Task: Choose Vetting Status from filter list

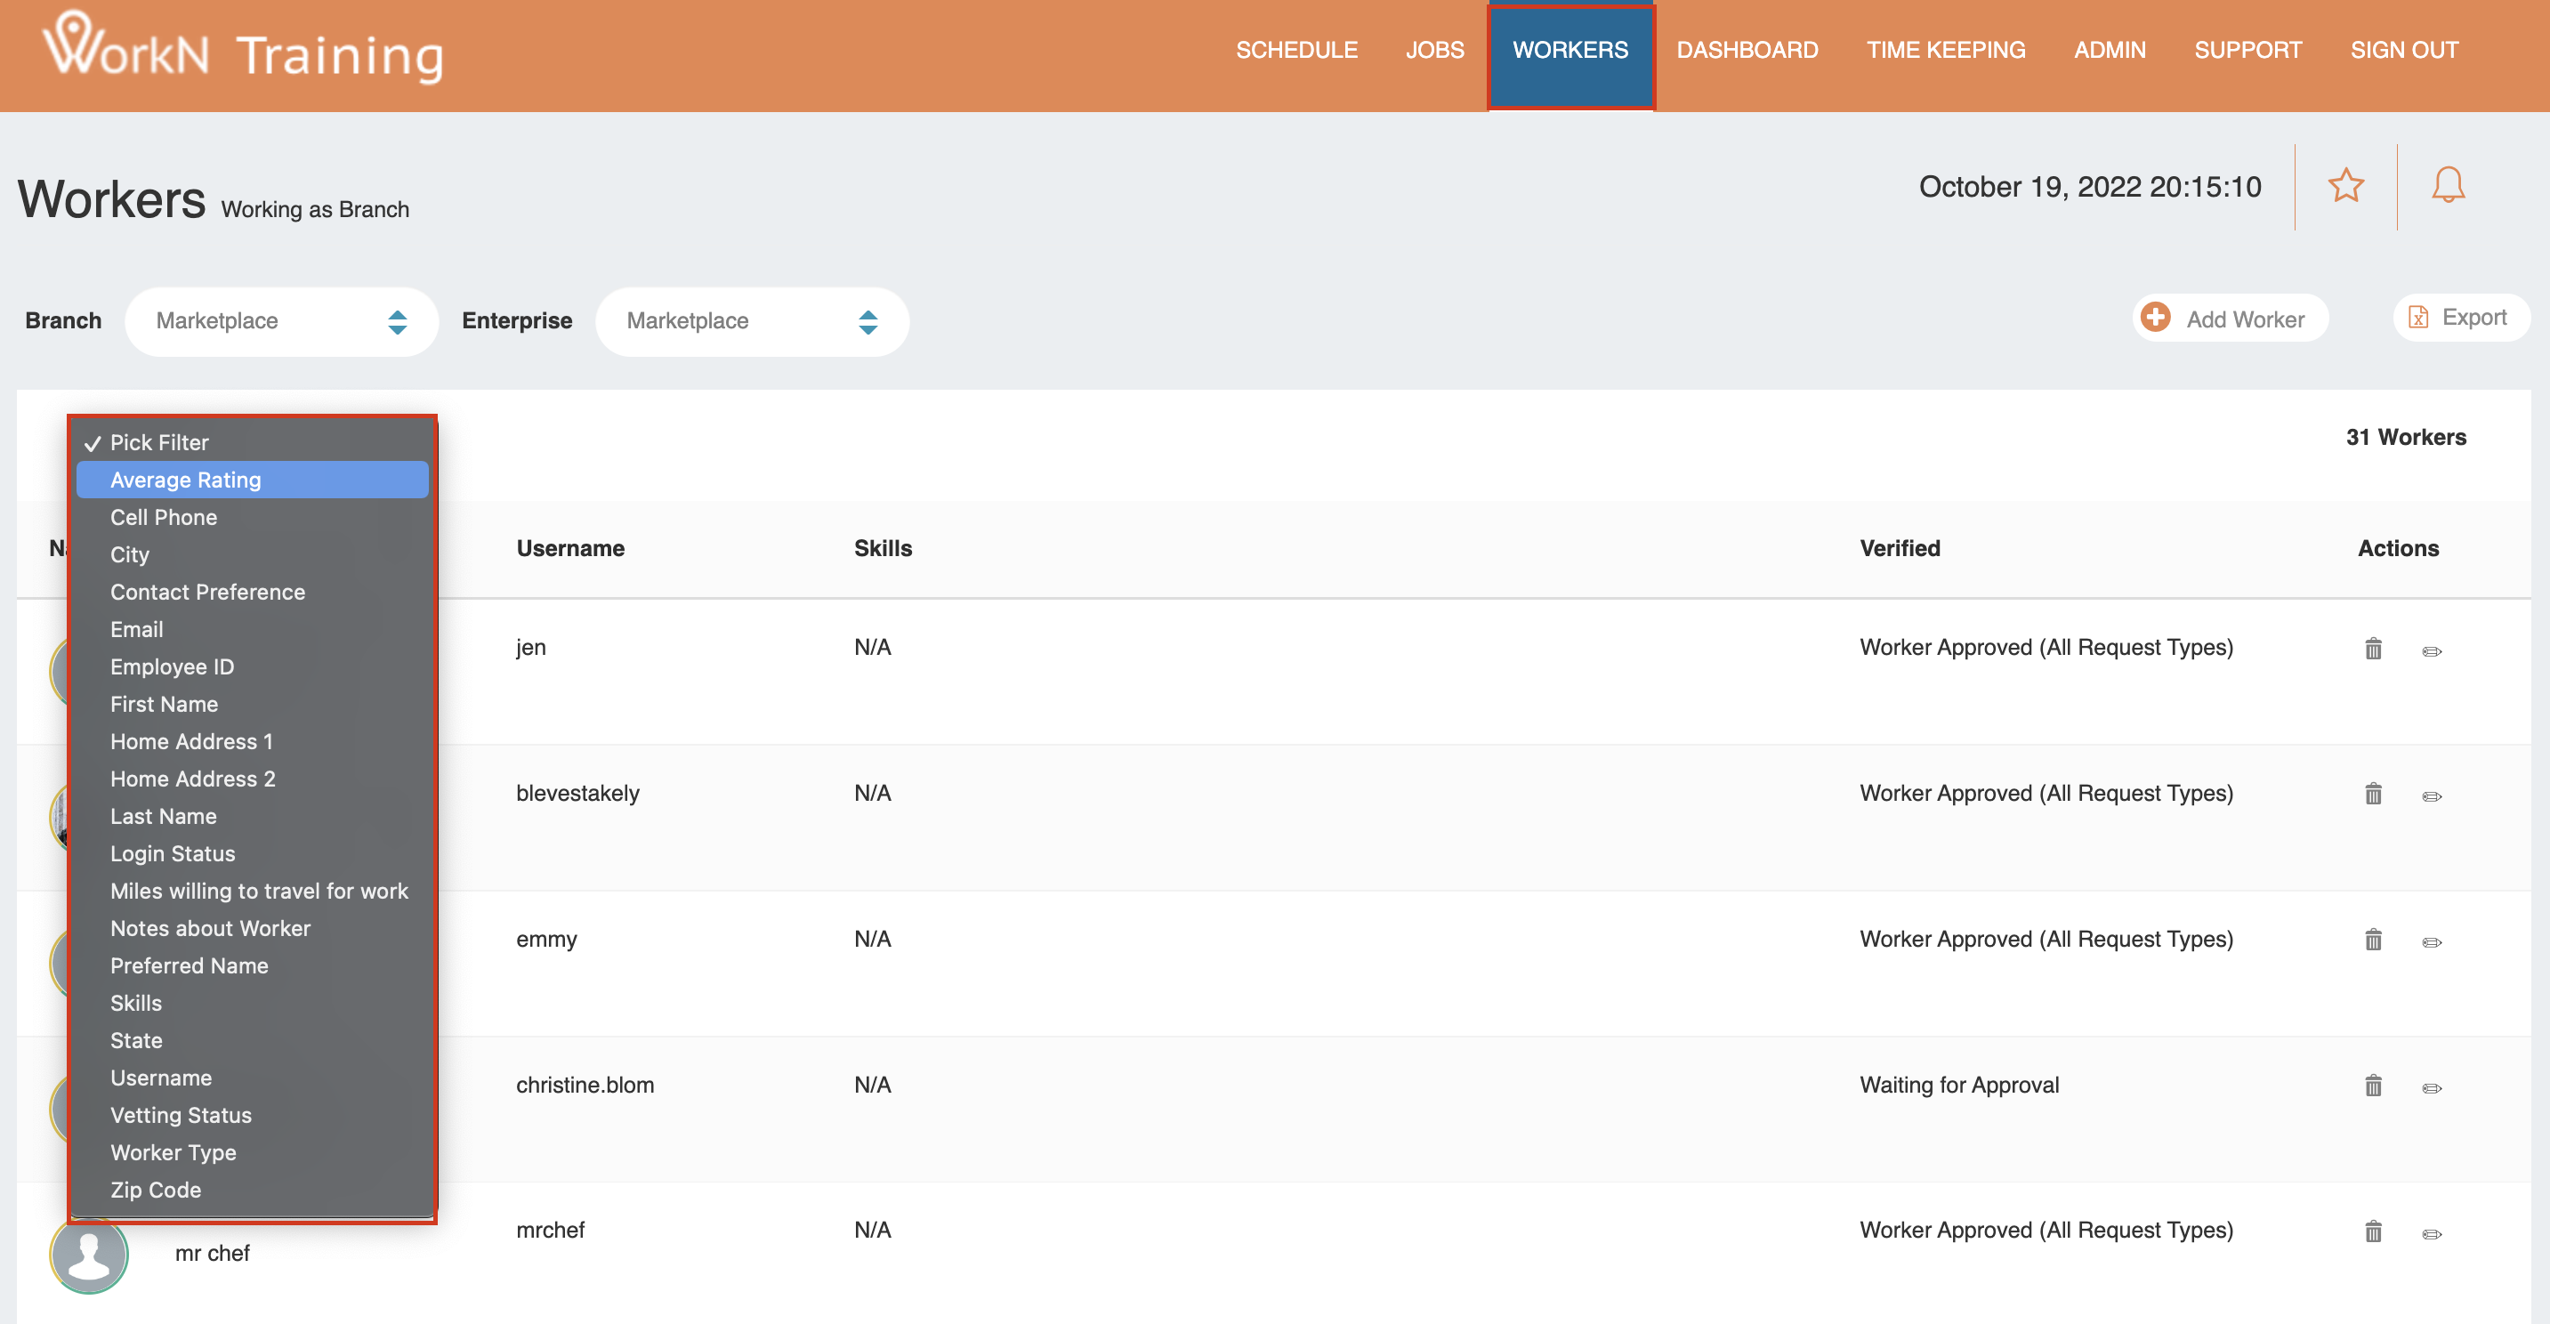Action: click(182, 1115)
